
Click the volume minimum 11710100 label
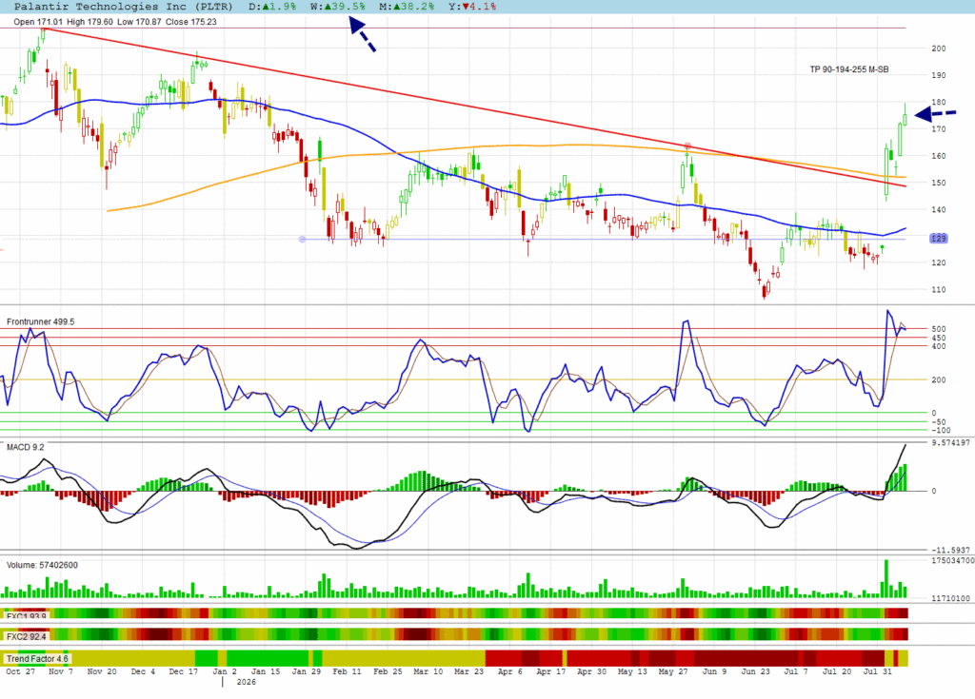click(x=951, y=598)
